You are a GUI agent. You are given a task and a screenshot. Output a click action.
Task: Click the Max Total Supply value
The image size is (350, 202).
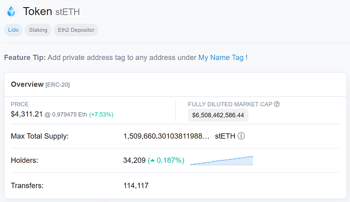pos(166,136)
